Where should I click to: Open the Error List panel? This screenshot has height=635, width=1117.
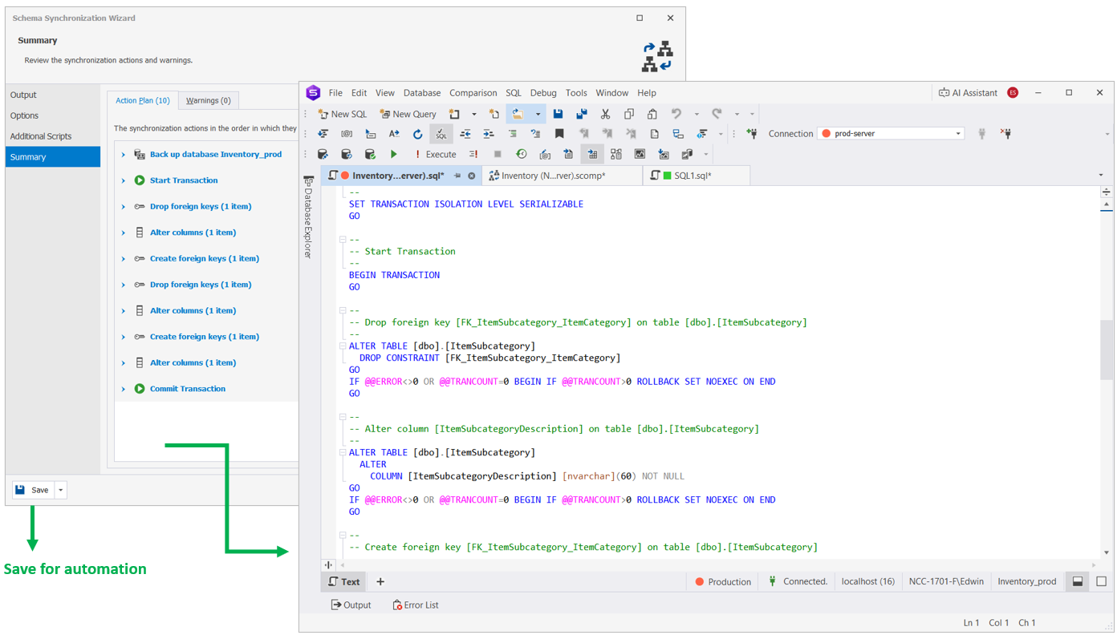tap(415, 605)
